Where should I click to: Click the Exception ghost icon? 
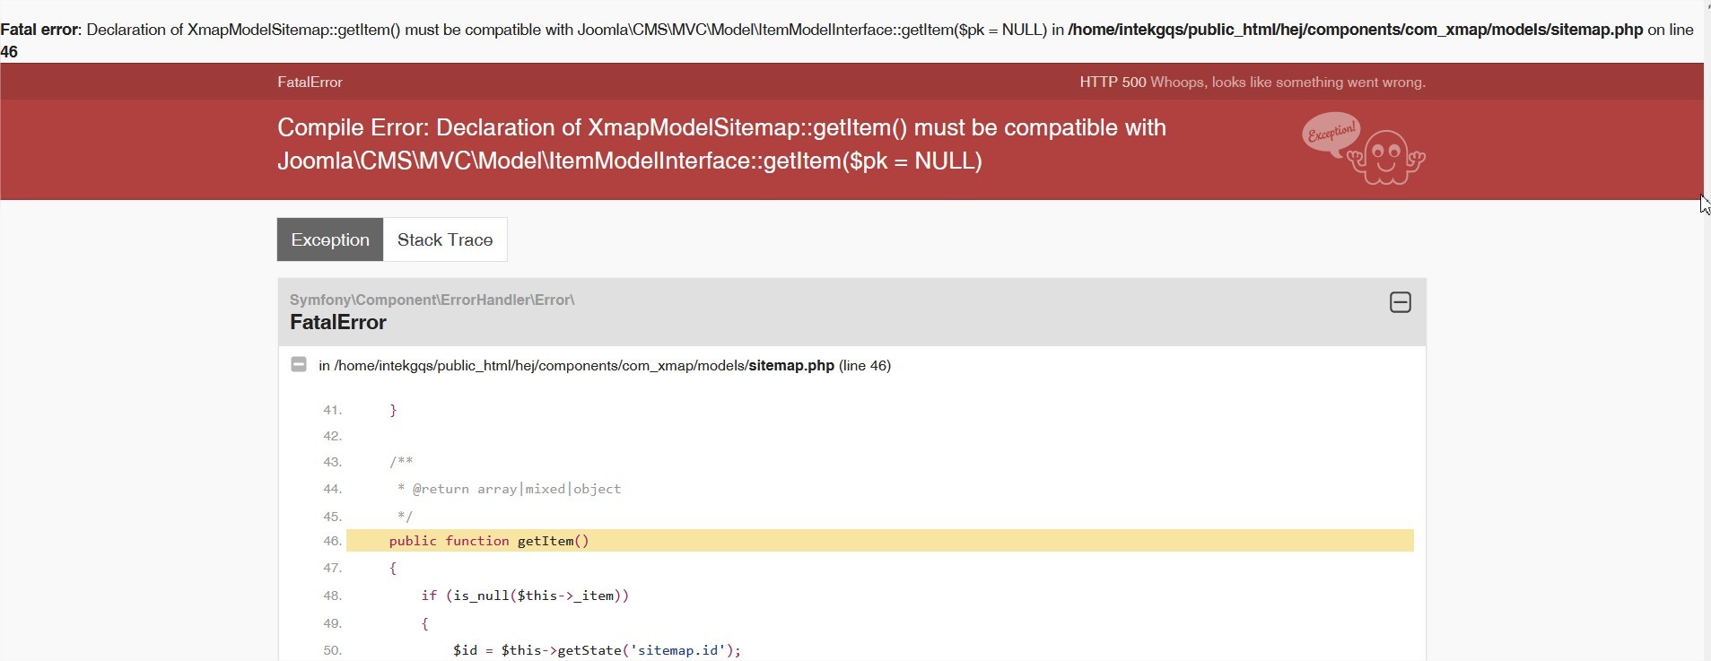[x=1364, y=148]
